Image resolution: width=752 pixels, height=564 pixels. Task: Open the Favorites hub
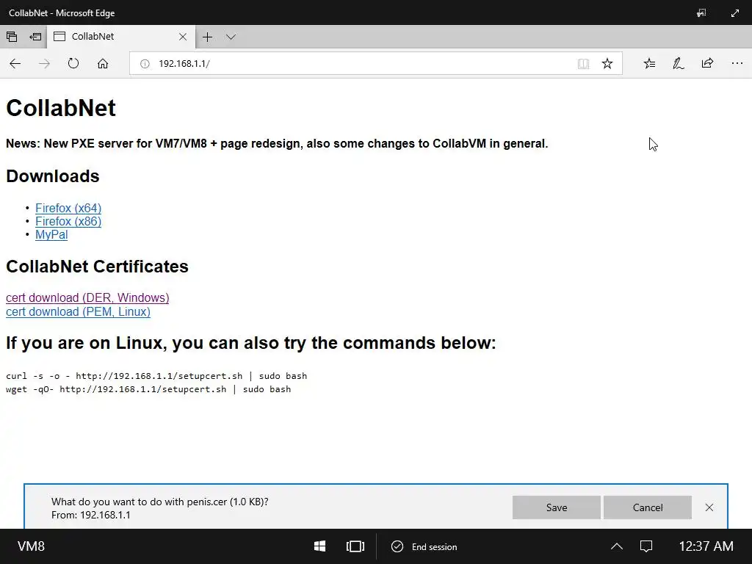coord(649,63)
